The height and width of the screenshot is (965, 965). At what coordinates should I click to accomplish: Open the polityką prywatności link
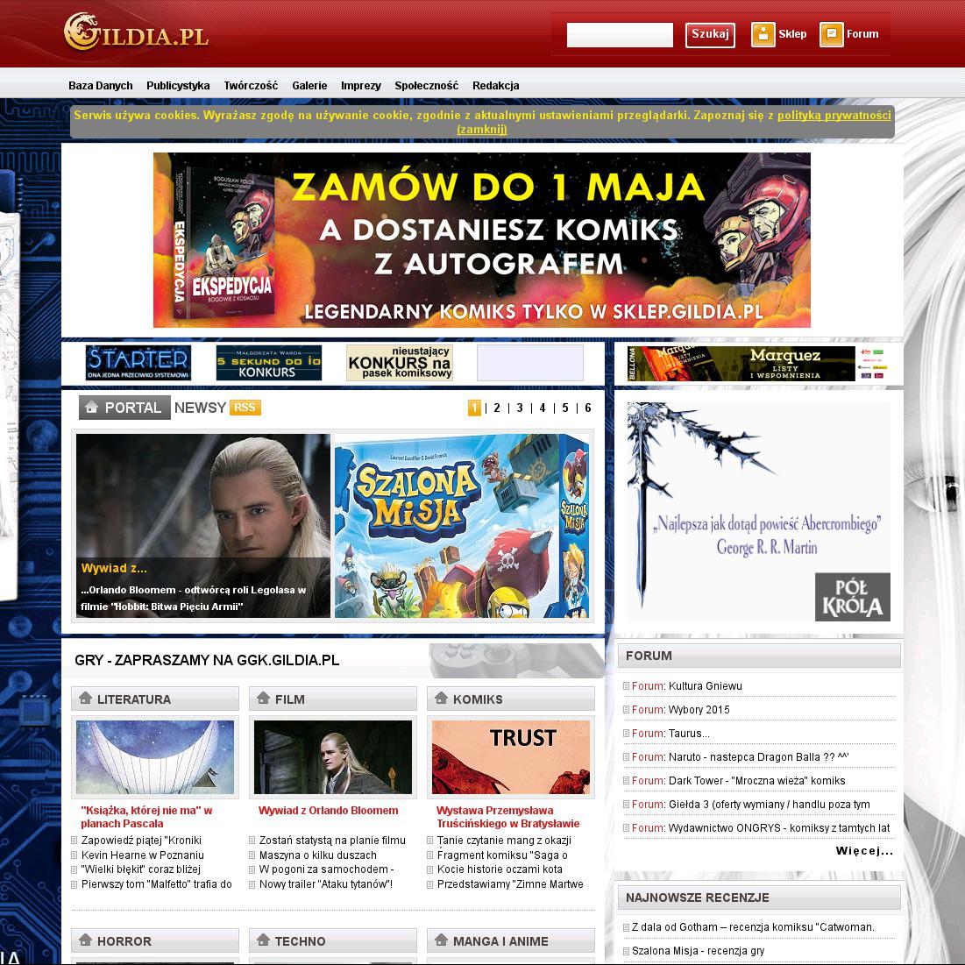[834, 116]
